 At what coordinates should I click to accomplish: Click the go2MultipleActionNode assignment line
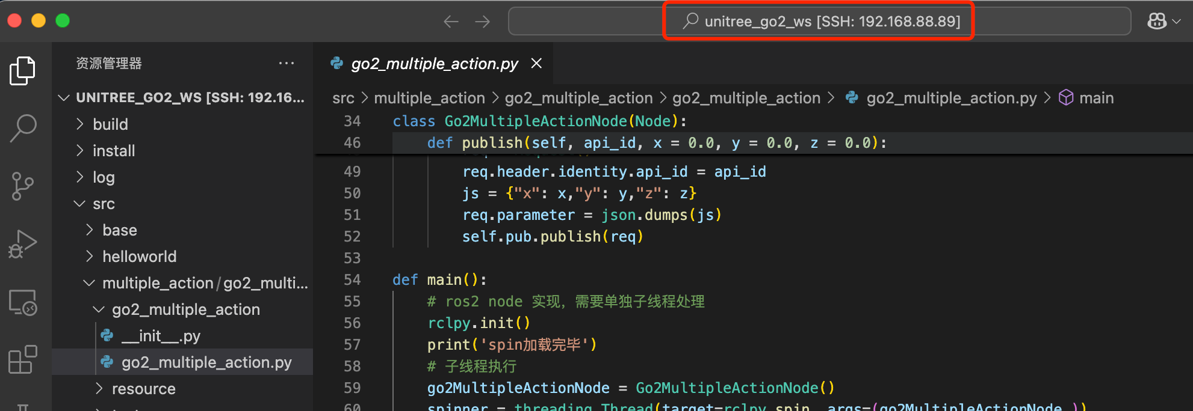(x=631, y=388)
